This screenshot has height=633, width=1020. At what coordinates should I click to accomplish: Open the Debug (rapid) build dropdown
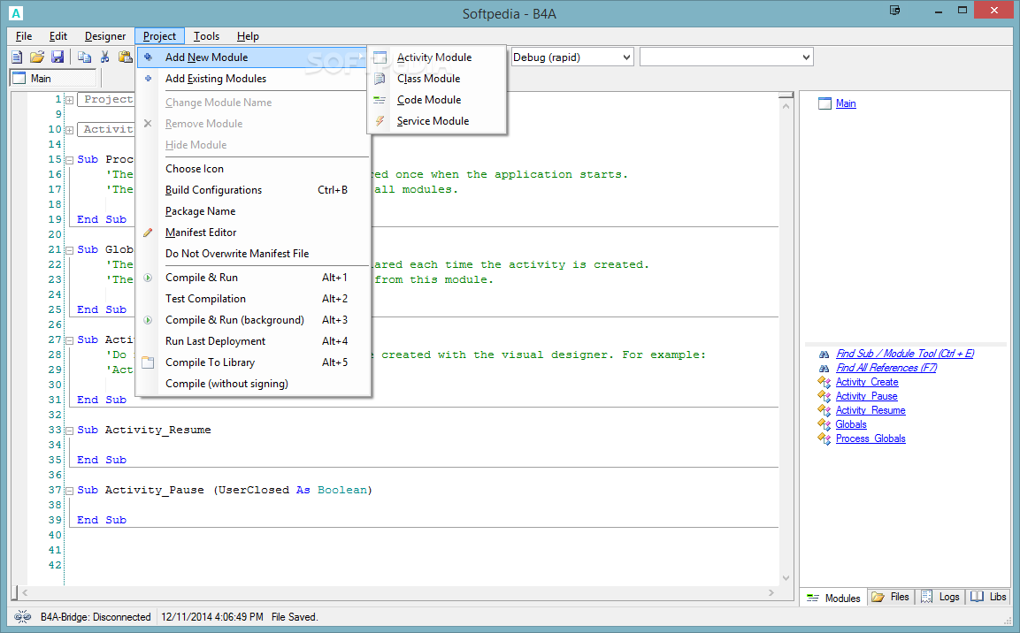[x=626, y=57]
